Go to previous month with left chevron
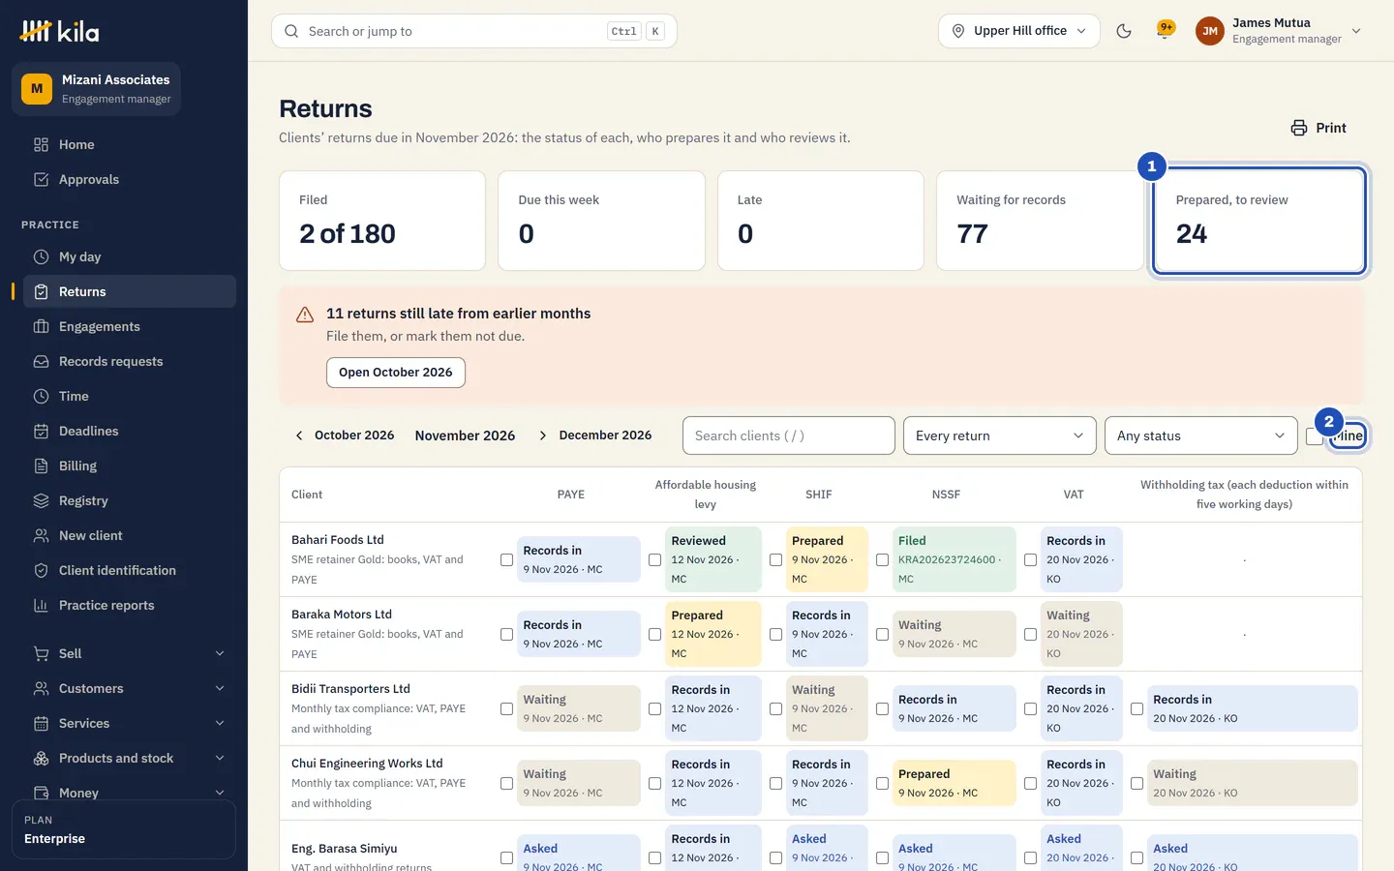 299,435
